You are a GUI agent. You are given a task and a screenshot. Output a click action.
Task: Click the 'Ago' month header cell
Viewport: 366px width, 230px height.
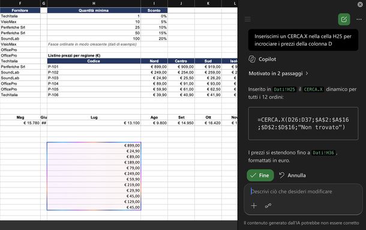point(154,117)
